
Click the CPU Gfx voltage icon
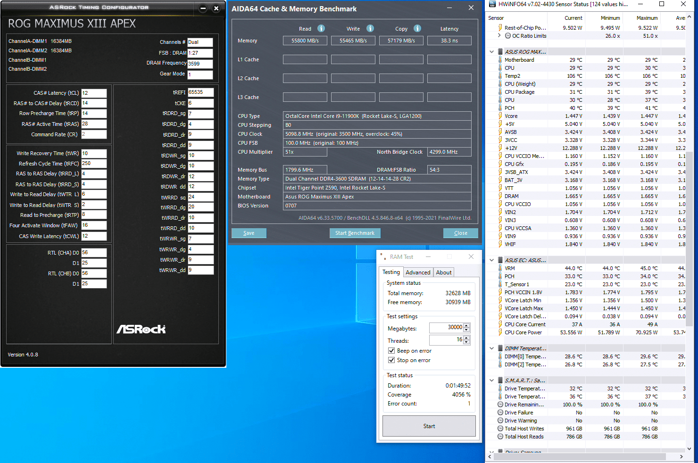(x=500, y=164)
